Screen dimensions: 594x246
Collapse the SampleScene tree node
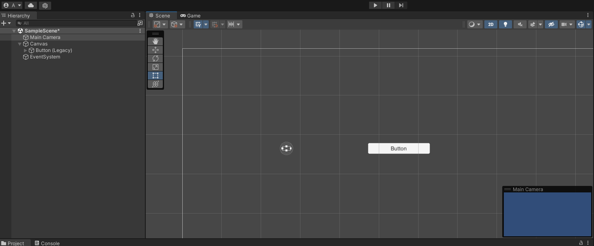(14, 31)
